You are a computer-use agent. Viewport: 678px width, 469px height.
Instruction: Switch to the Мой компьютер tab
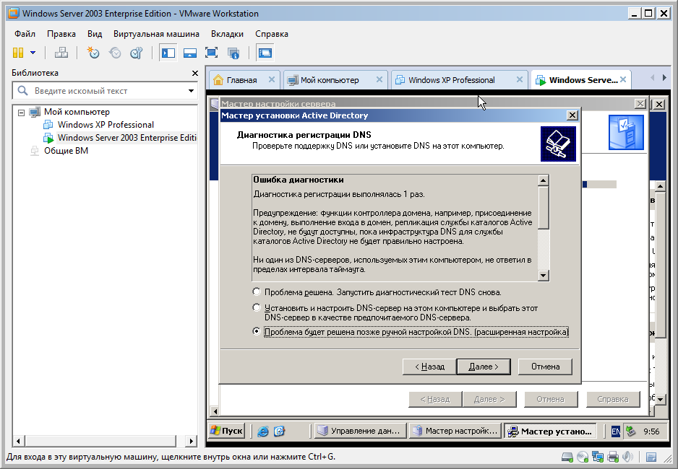[330, 80]
